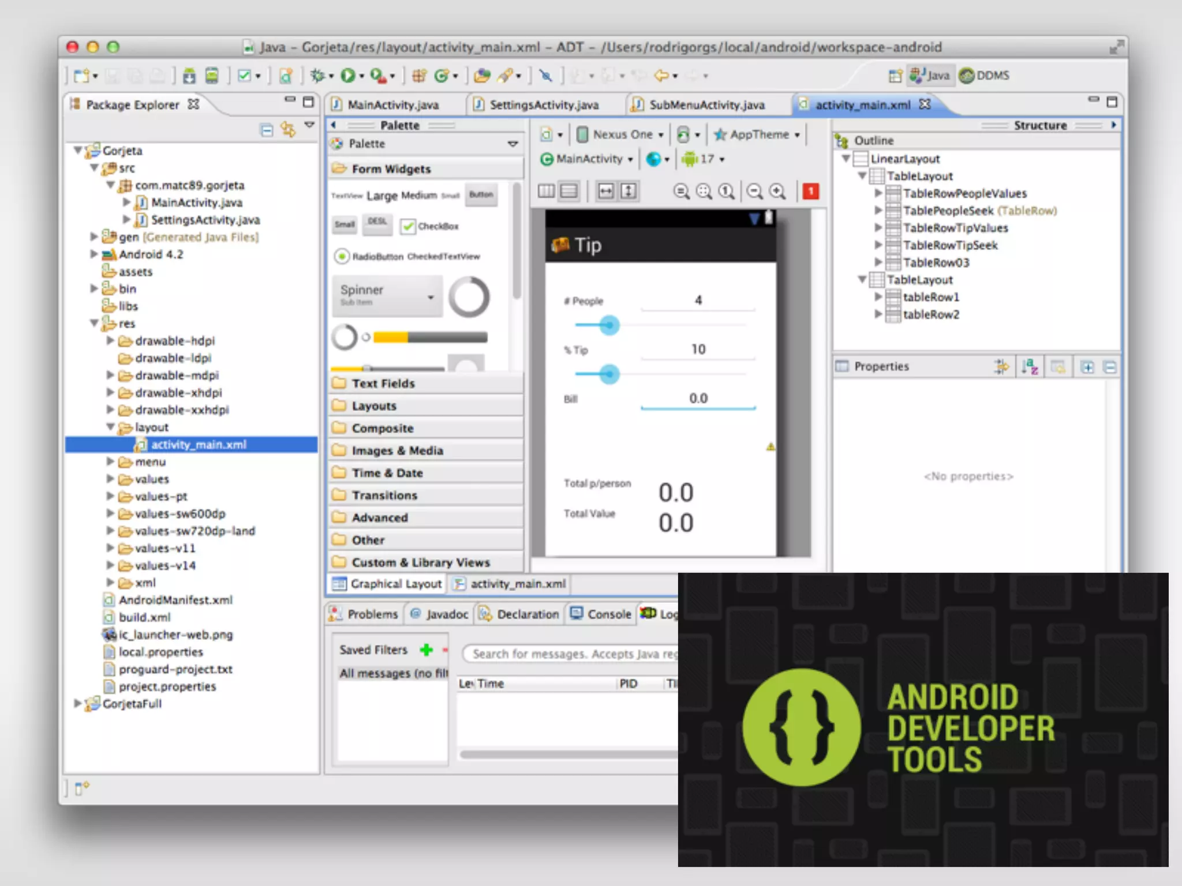Click the Debug bug toolbar icon
1182x886 pixels.
point(317,76)
